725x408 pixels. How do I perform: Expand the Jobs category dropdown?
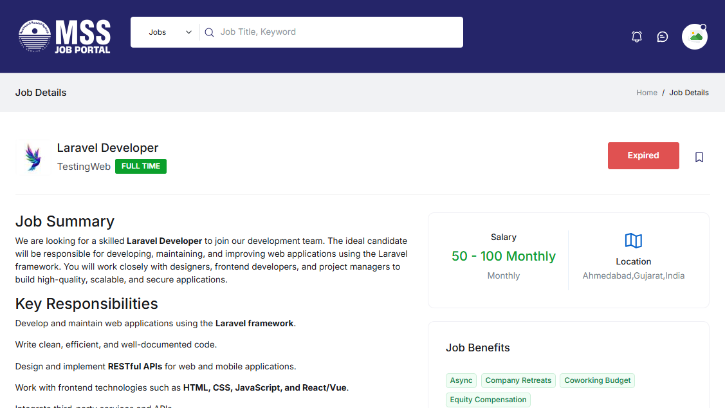coord(170,32)
